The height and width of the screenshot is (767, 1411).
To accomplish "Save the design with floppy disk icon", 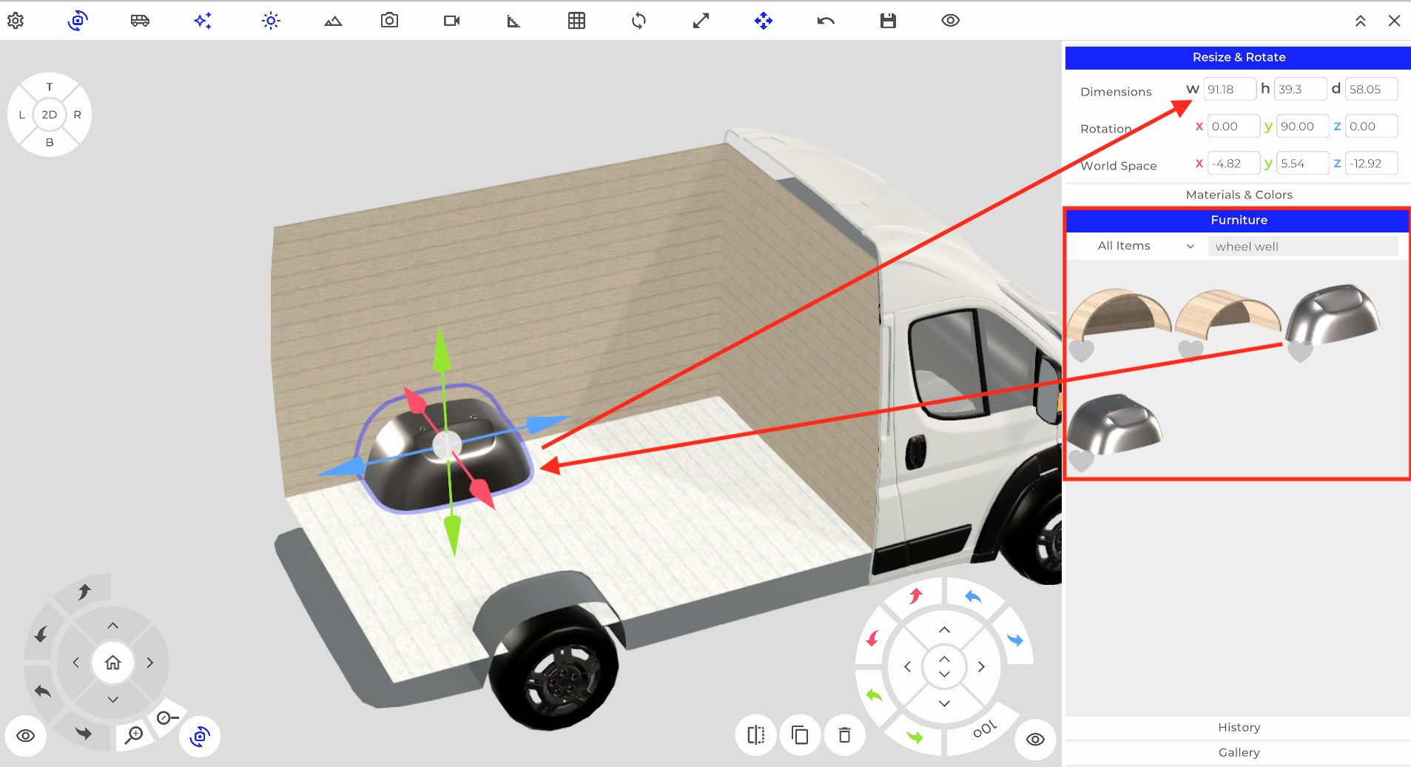I will pyautogui.click(x=888, y=21).
